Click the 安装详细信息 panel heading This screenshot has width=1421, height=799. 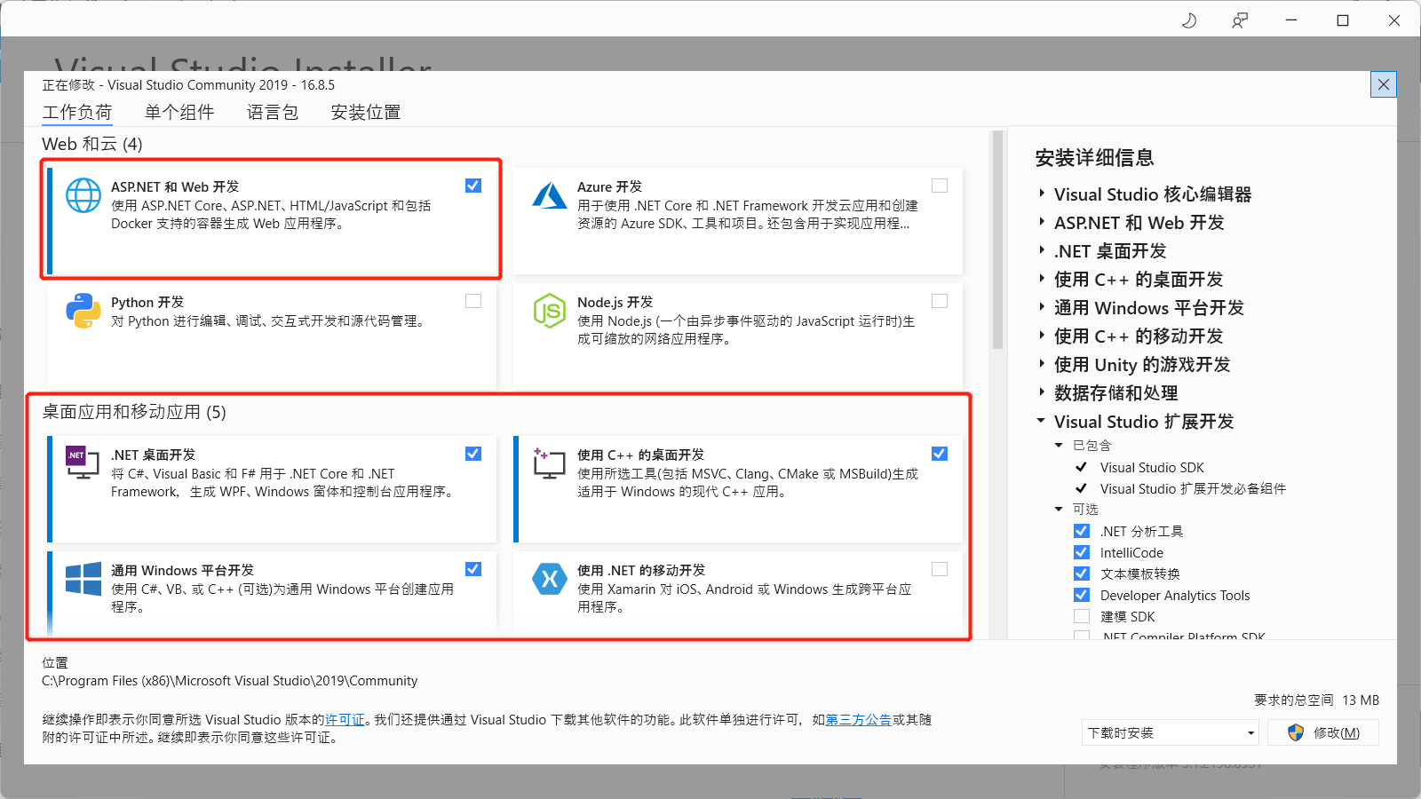(1094, 158)
